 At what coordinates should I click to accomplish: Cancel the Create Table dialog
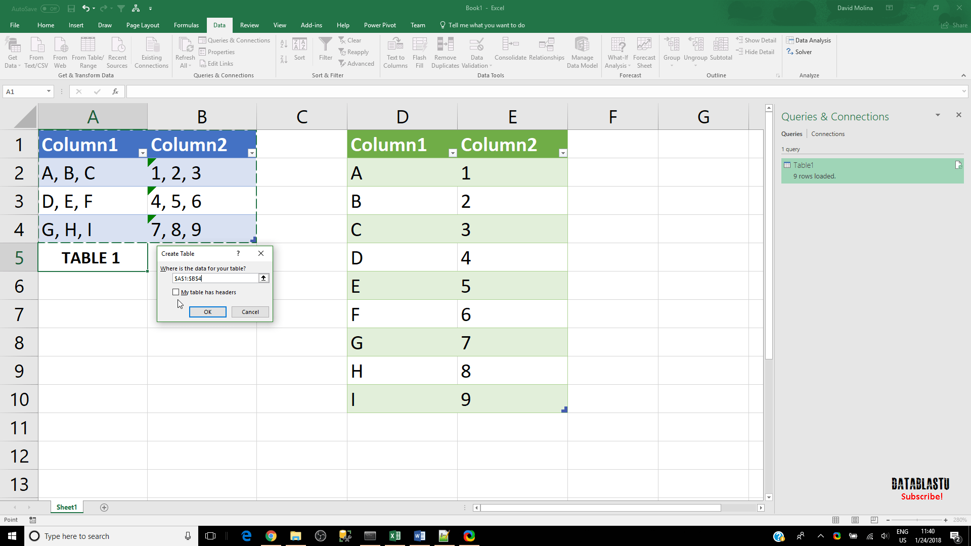tap(250, 312)
